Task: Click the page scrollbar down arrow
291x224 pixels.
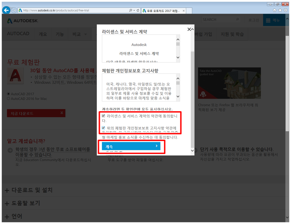Action: coord(287,217)
